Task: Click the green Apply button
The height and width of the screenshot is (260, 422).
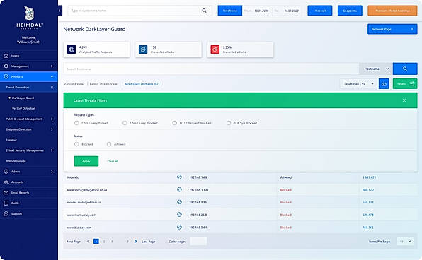Action: pyautogui.click(x=86, y=161)
